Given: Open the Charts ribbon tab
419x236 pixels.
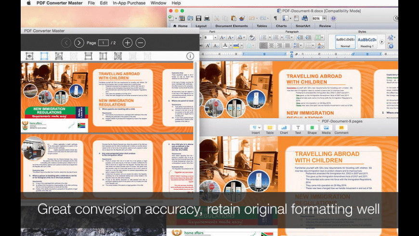Looking at the screenshot, I should tap(281, 26).
